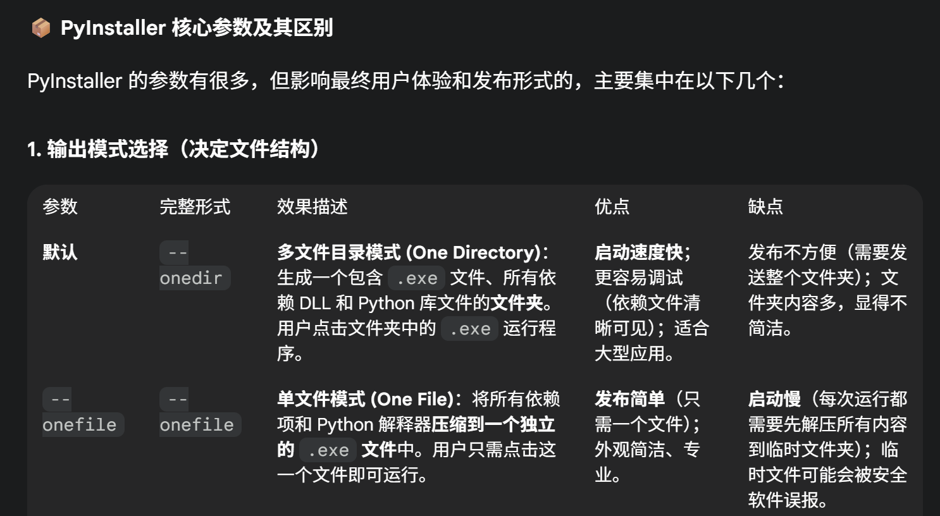Viewport: 940px width, 516px height.
Task: Click the "缺点" column header
Action: pyautogui.click(x=765, y=207)
